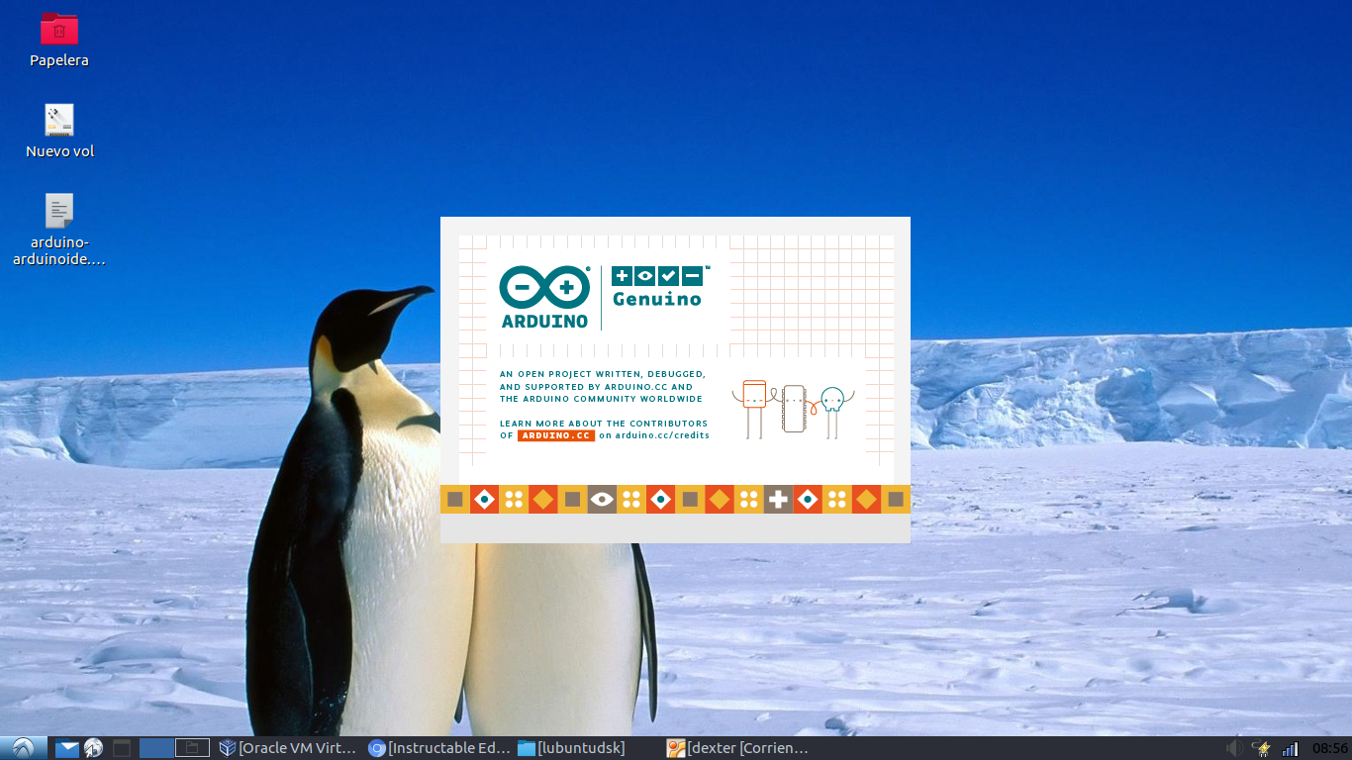Screen dimensions: 1352x760
Task: Open lubuntudsk folder window from taskbar
Action: (x=571, y=748)
